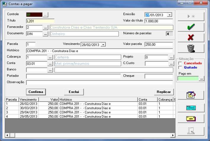Click the trash can delete button

(191, 48)
